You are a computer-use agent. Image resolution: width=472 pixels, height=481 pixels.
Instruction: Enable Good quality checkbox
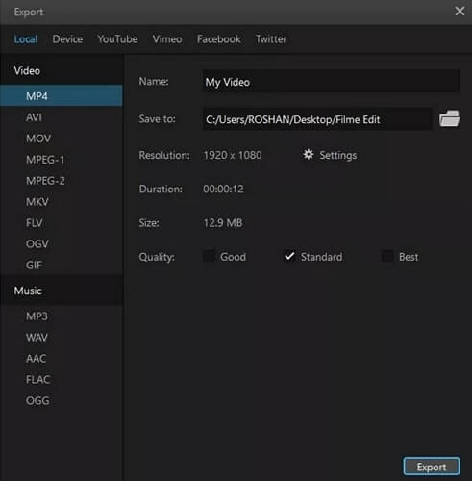(210, 256)
